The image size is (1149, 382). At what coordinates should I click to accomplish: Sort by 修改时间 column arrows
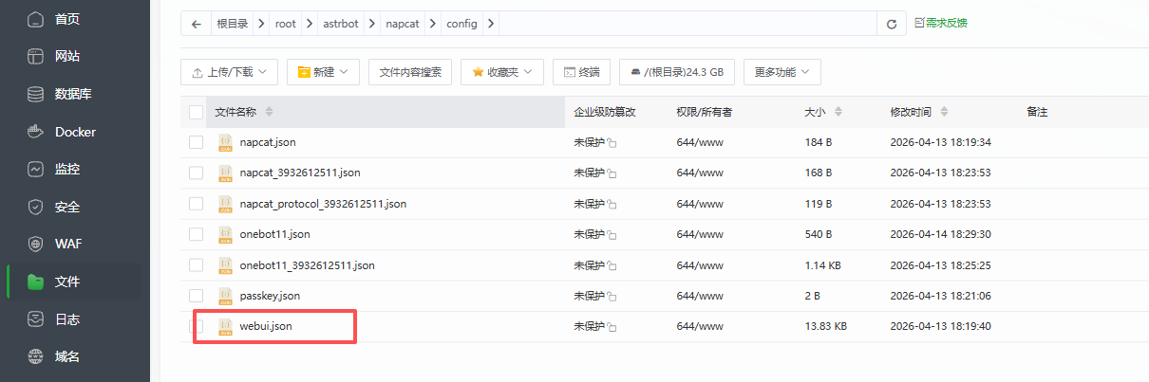[x=943, y=112]
